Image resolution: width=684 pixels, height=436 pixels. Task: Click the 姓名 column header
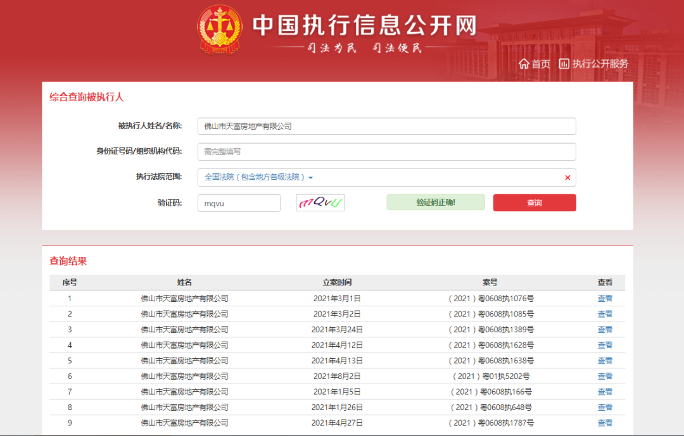coord(184,282)
